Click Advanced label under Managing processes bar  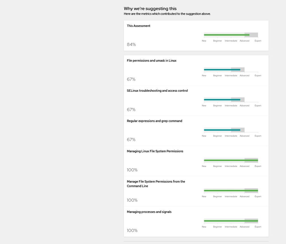244,227
